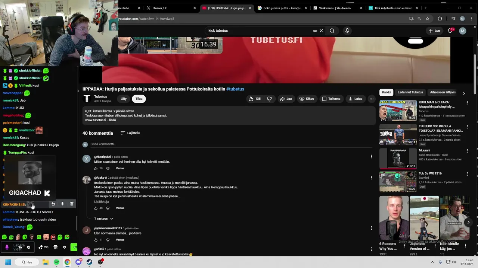Expand the description with ...lisää
The width and height of the screenshot is (478, 268).
112,120
